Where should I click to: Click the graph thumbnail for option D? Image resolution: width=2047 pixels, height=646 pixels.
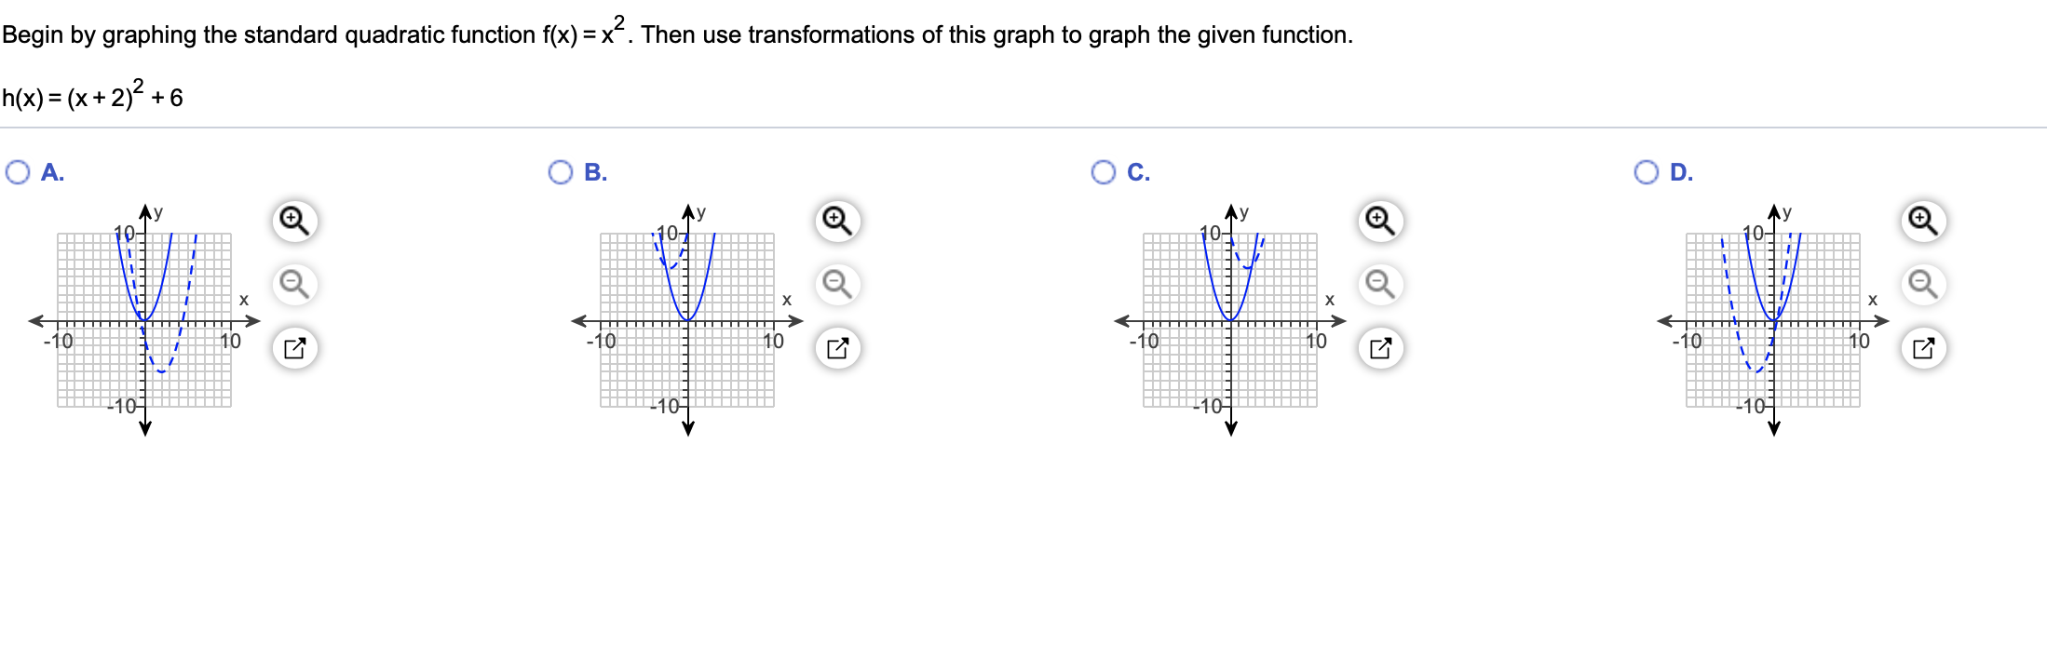1773,319
